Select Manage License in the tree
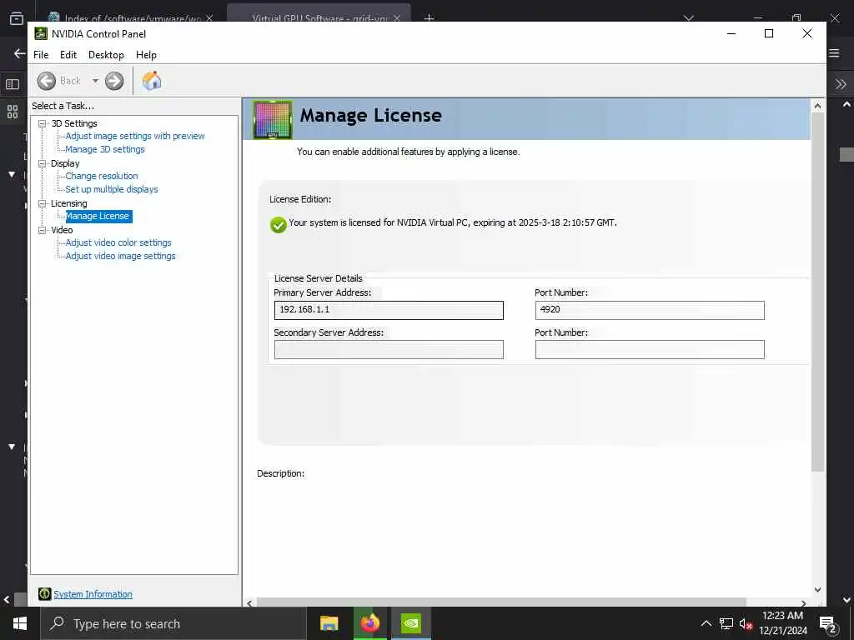 [x=98, y=216]
